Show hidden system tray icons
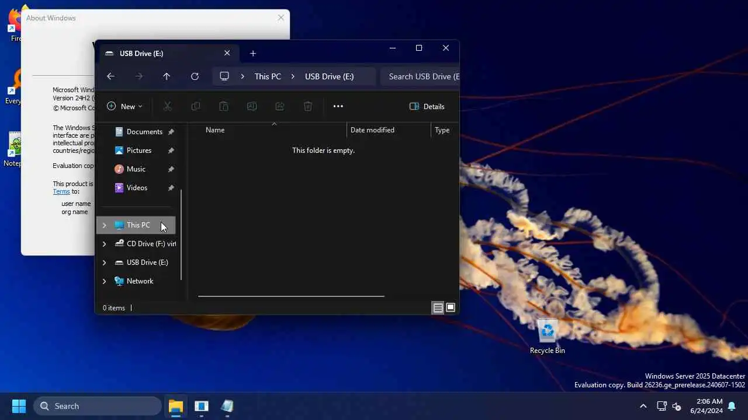 pyautogui.click(x=643, y=406)
